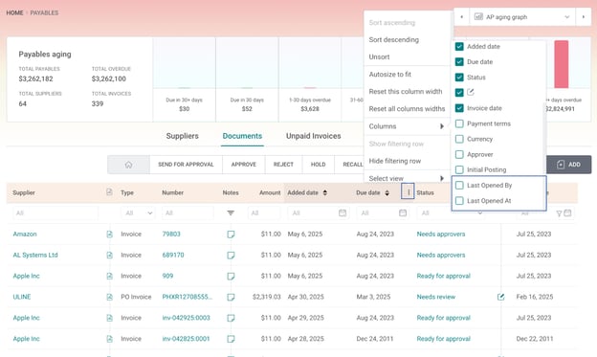Open document icon in Amazon row
This screenshot has height=357, width=597.
pos(109,234)
